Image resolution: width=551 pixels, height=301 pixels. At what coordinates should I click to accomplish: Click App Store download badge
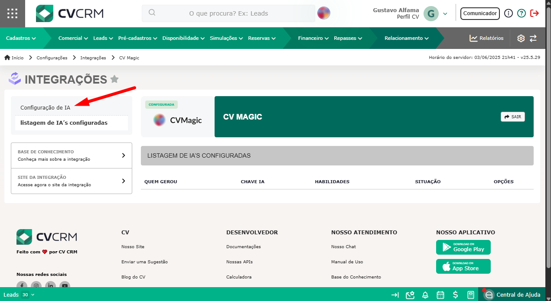463,266
